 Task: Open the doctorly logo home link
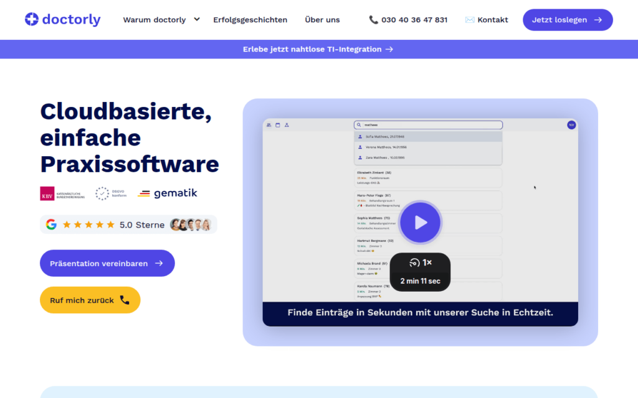click(63, 19)
